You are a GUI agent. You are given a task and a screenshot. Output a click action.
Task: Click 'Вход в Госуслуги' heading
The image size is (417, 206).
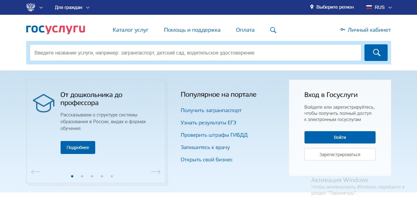(x=331, y=95)
